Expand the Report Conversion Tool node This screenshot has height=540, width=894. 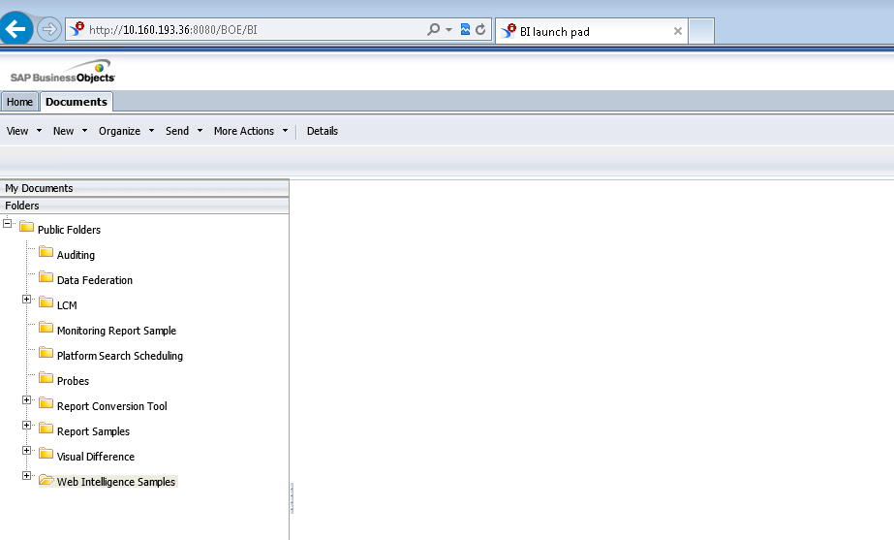(26, 399)
